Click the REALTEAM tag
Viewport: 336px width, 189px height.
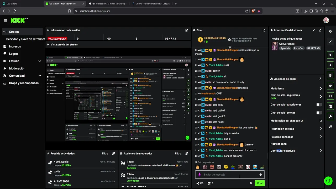pyautogui.click(x=314, y=48)
